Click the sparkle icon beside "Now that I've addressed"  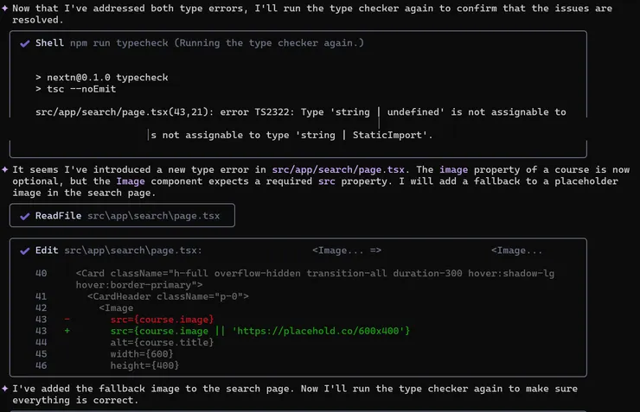5,8
